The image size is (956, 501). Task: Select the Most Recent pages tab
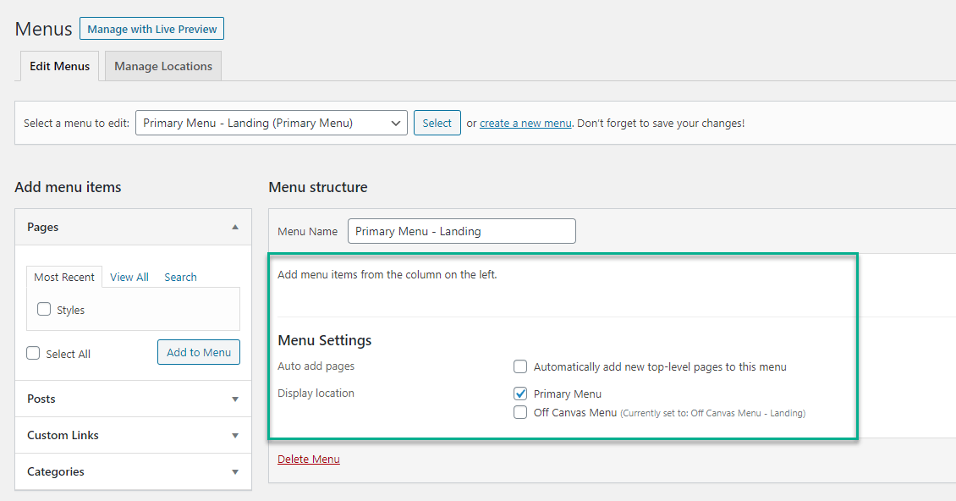(x=64, y=277)
